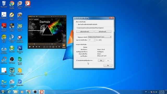Open PhotoScape desktop shortcut
The height and width of the screenshot is (94, 167).
pos(4,60)
